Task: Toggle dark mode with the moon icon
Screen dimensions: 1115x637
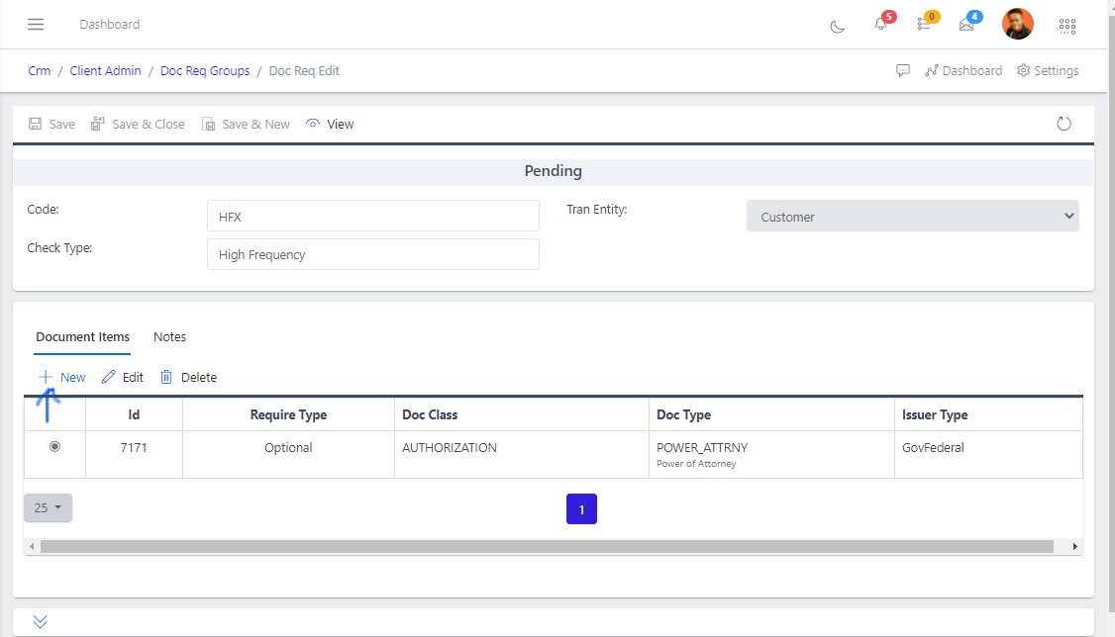Action: [837, 26]
